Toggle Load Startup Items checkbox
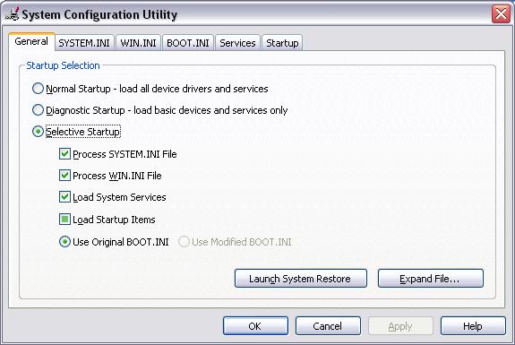This screenshot has width=515, height=345. (x=64, y=220)
